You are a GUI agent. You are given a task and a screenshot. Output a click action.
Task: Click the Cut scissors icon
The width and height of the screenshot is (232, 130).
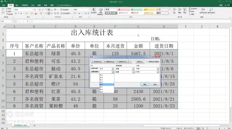click(7, 9)
